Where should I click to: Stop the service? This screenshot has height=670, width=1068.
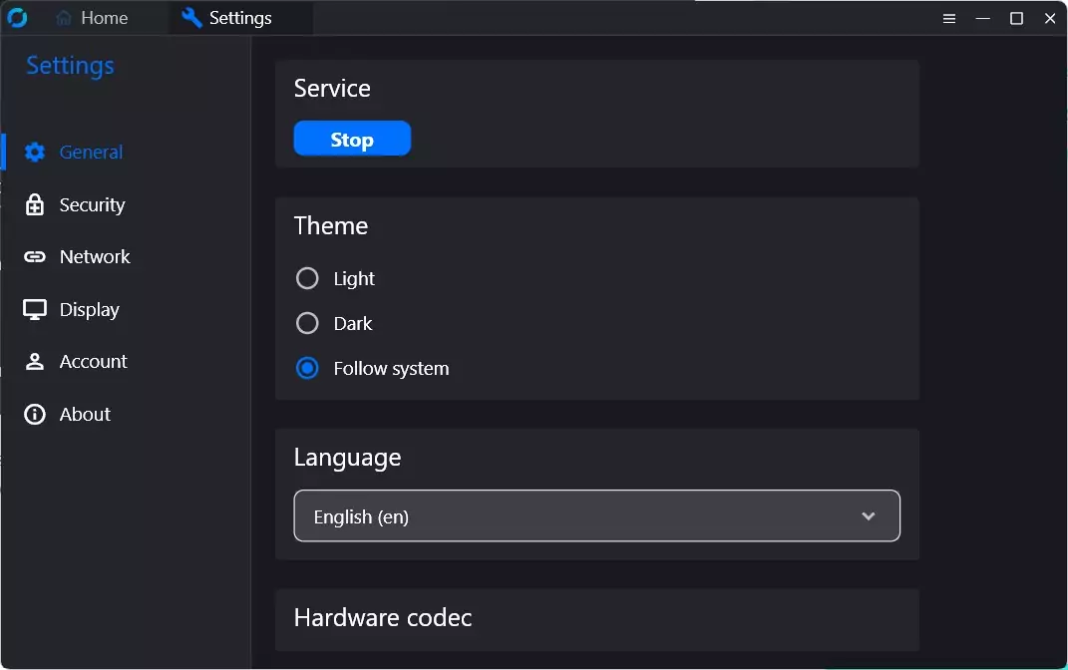(x=352, y=140)
